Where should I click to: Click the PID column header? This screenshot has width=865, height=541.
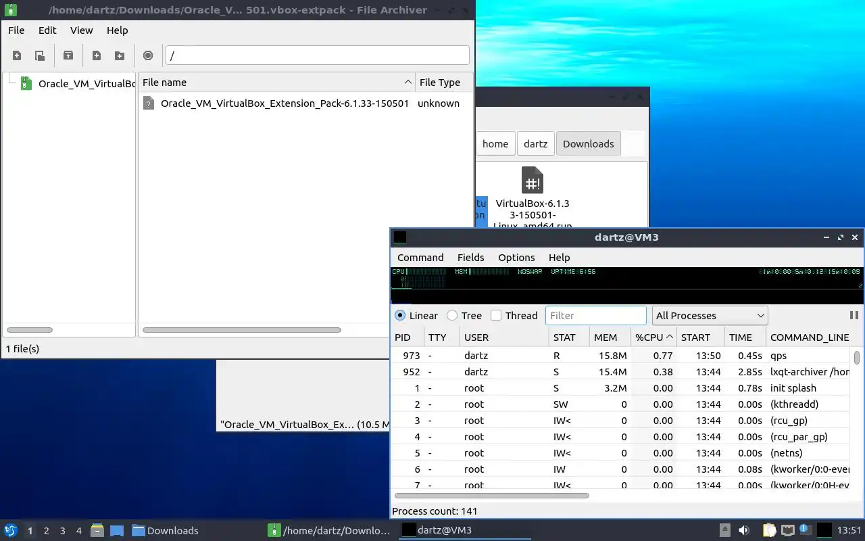coord(407,337)
